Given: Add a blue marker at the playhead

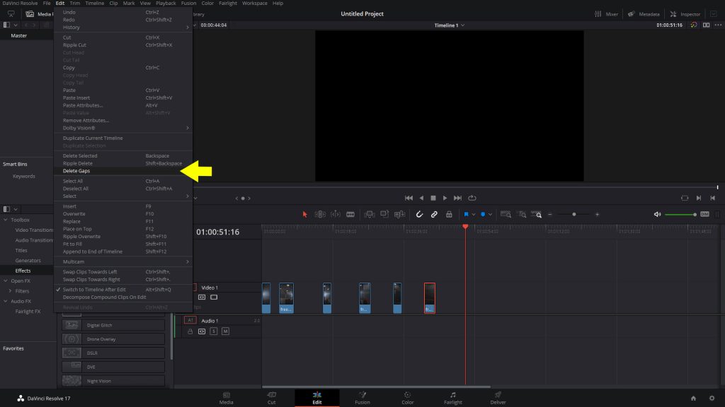Looking at the screenshot, I should pos(483,215).
